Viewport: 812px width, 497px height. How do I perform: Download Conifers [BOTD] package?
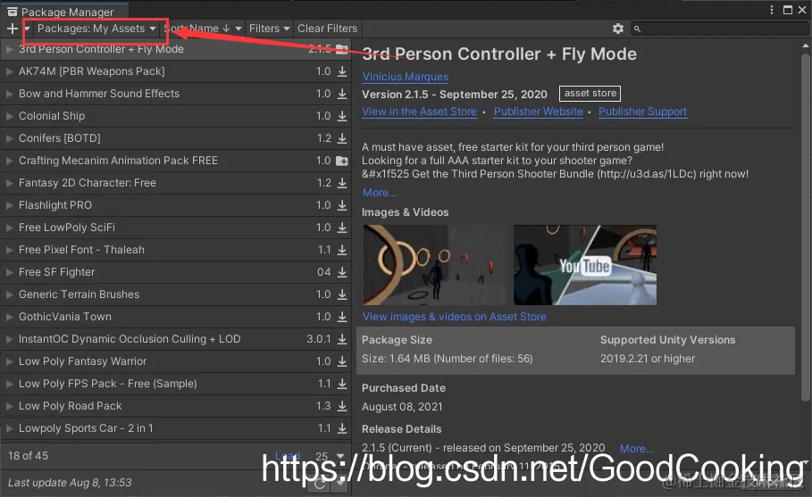coord(342,138)
